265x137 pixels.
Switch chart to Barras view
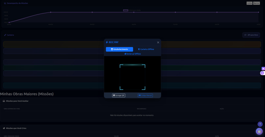coord(256,3)
